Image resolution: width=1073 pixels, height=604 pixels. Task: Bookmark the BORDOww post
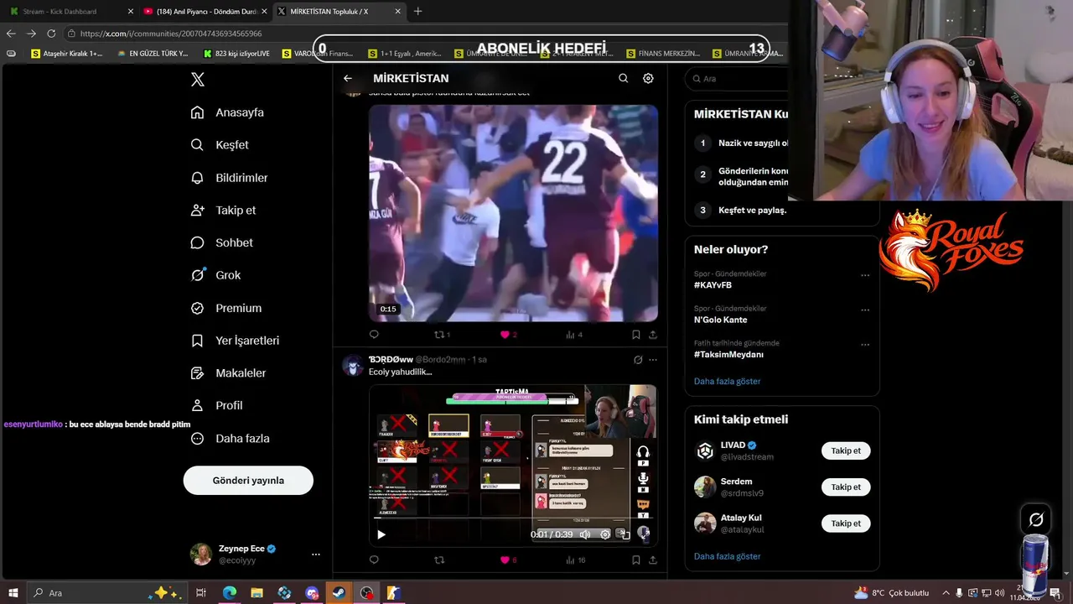pyautogui.click(x=636, y=560)
